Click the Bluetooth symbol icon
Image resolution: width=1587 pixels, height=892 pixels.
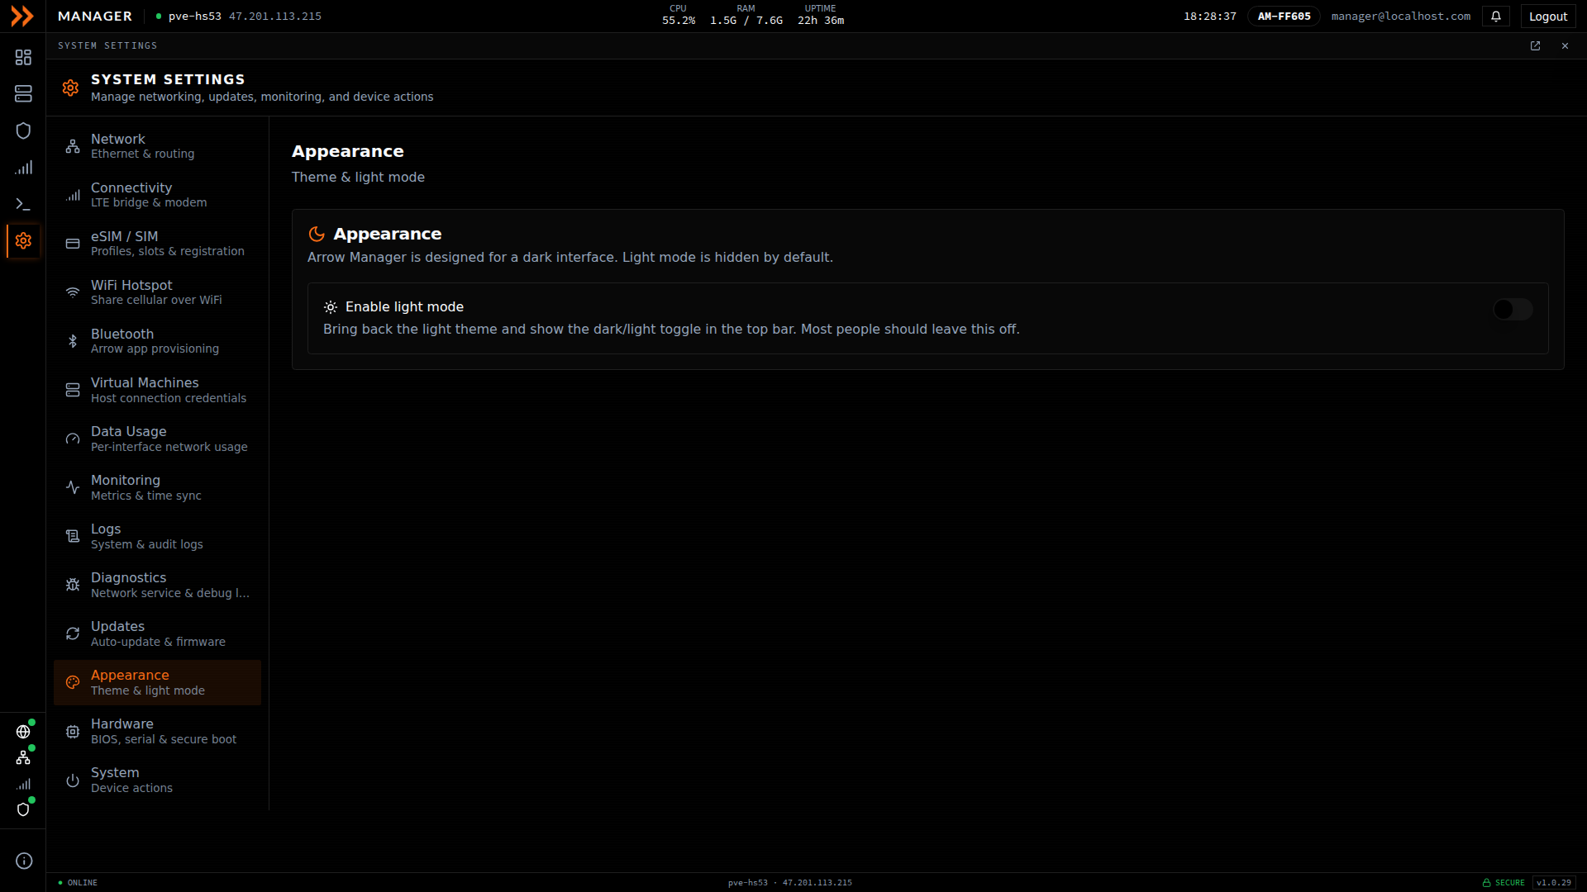(x=73, y=341)
